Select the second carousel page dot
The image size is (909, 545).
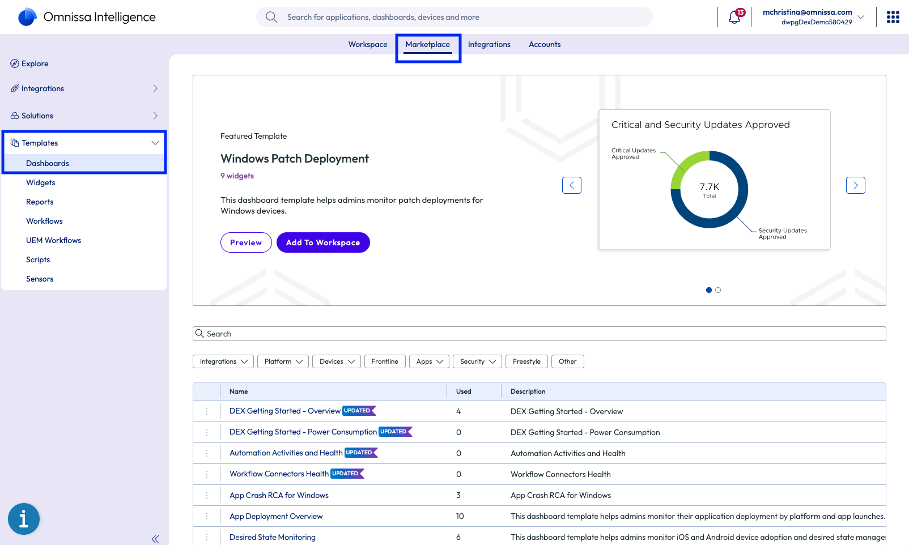point(718,290)
